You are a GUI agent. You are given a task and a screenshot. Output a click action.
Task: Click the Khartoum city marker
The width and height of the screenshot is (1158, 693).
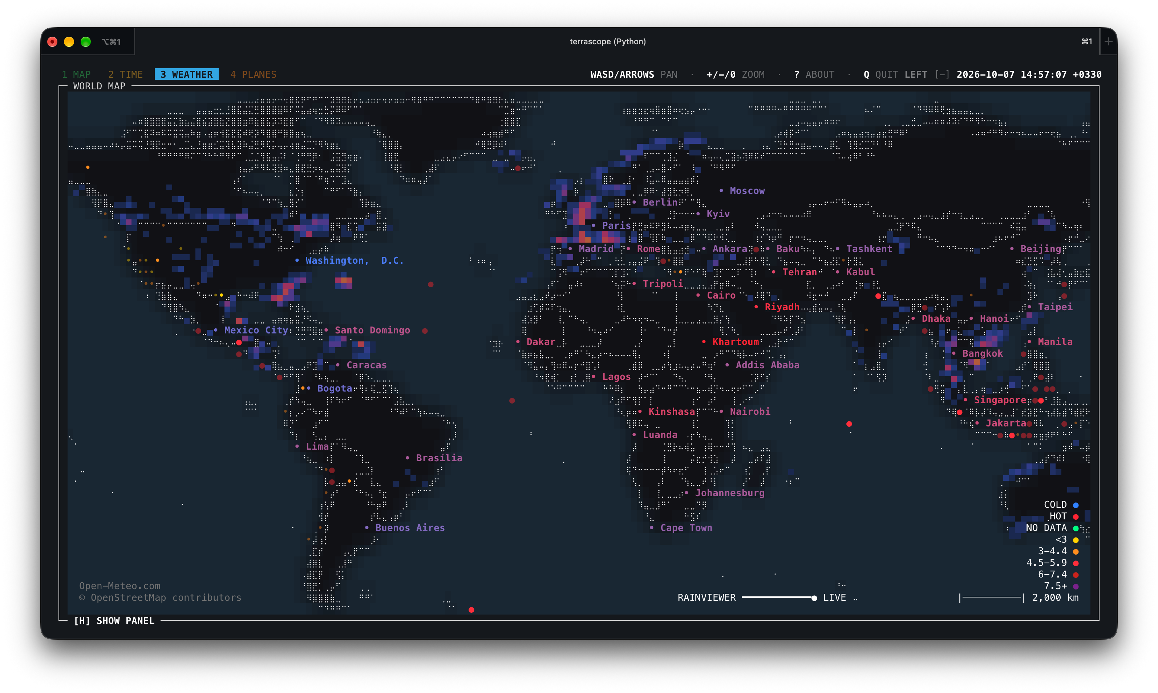pyautogui.click(x=704, y=342)
